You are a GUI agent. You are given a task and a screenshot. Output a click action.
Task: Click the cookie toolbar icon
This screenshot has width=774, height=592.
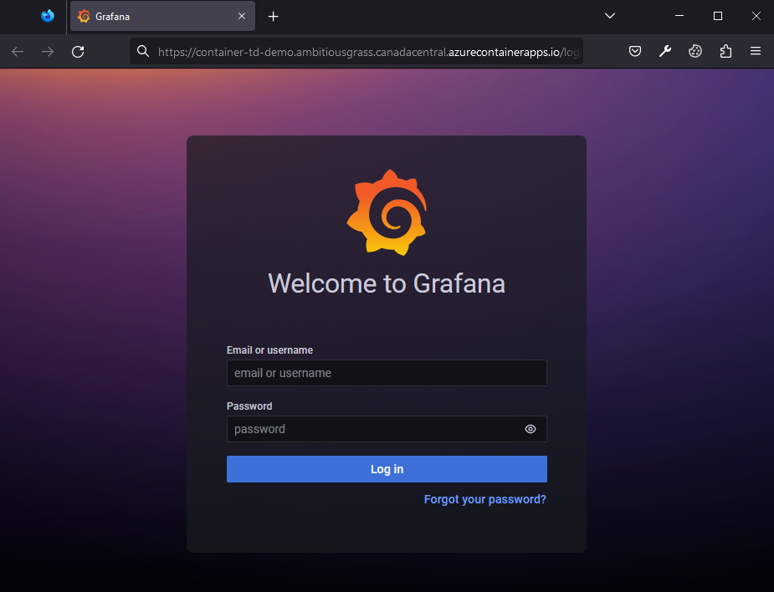(x=695, y=52)
